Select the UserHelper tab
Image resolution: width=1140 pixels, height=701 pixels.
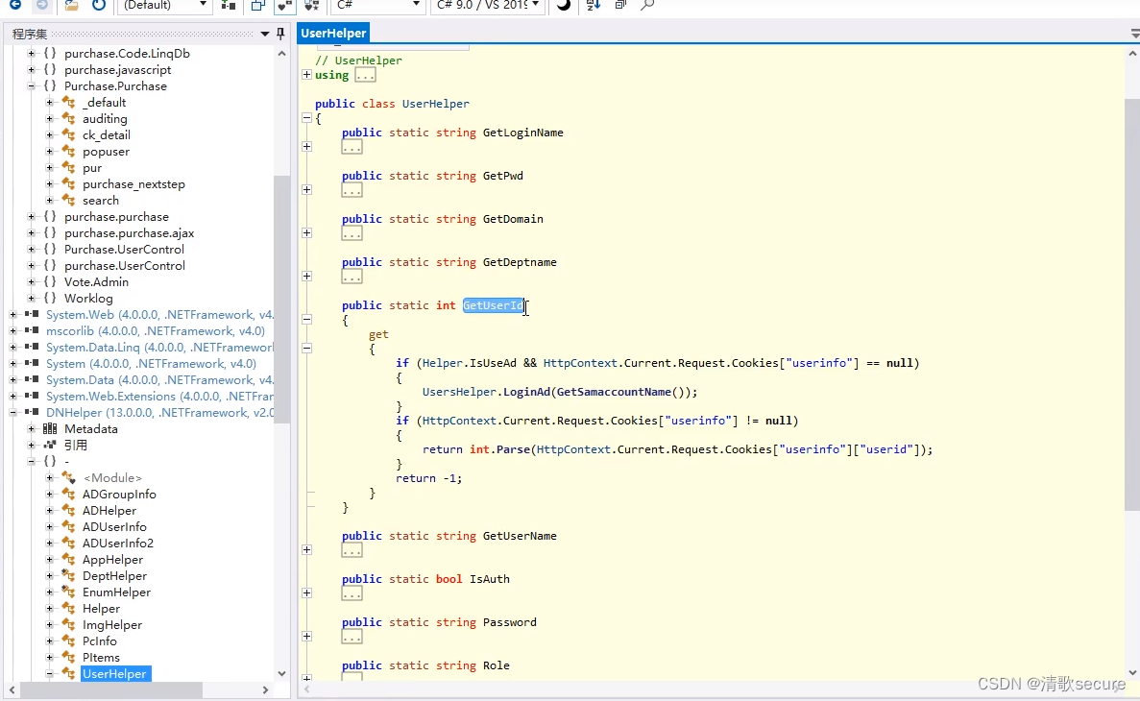(333, 33)
